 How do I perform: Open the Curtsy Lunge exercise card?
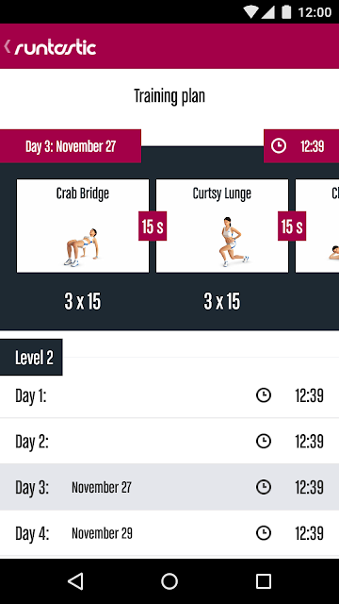click(222, 226)
